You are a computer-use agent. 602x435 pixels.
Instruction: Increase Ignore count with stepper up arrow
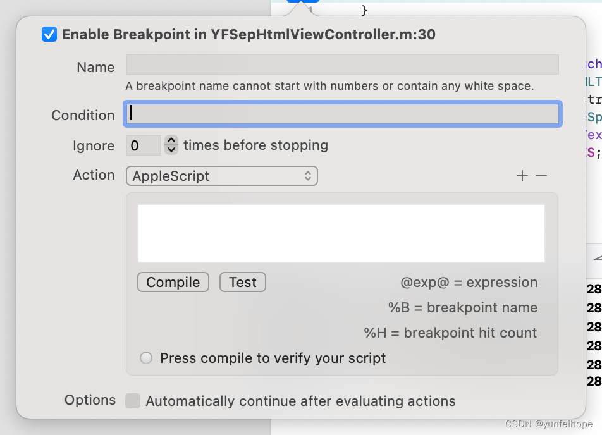coord(171,140)
